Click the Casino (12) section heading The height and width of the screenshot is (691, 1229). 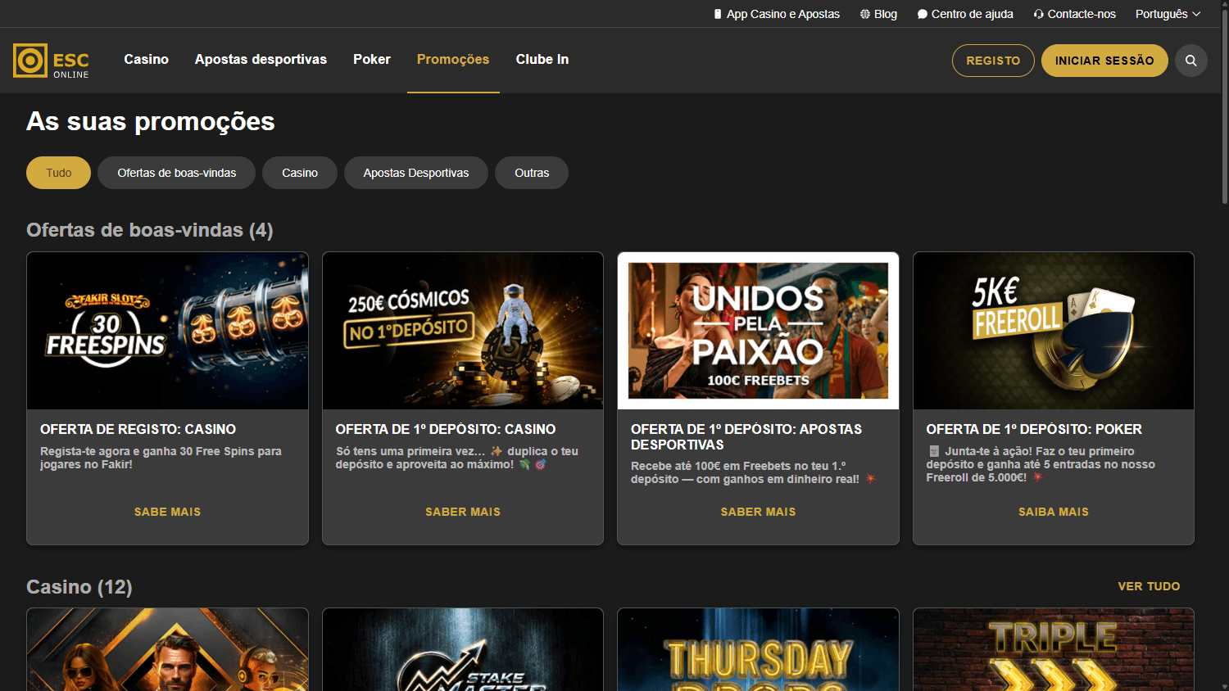[x=79, y=587]
